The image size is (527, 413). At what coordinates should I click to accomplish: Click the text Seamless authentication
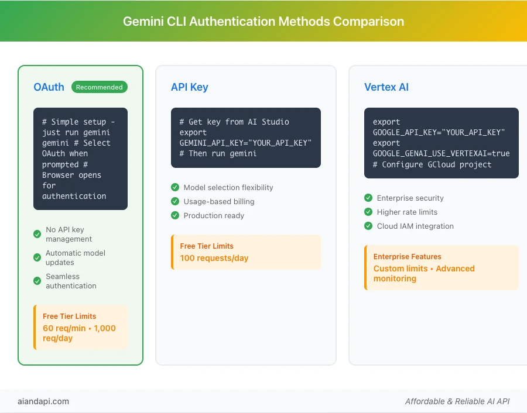pos(71,281)
